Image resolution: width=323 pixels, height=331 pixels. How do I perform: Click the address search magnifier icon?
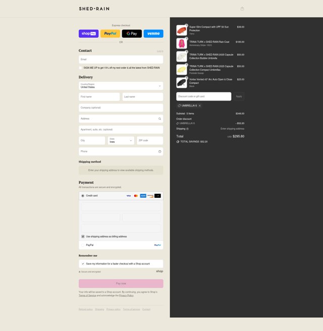point(159,119)
